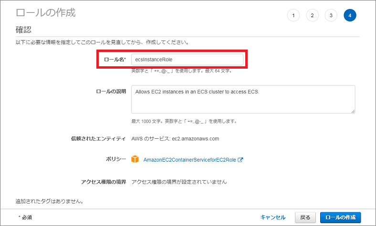Image resolution: width=376 pixels, height=226 pixels.
Task: Click the external link icon beside the policy
Action: [x=240, y=160]
